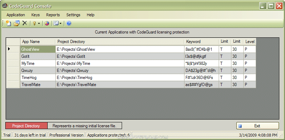
Task: Open the Keys menu
Action: (x=35, y=15)
